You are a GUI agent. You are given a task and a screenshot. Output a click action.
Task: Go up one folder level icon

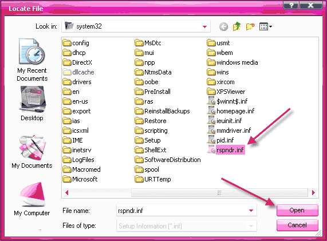click(x=237, y=26)
